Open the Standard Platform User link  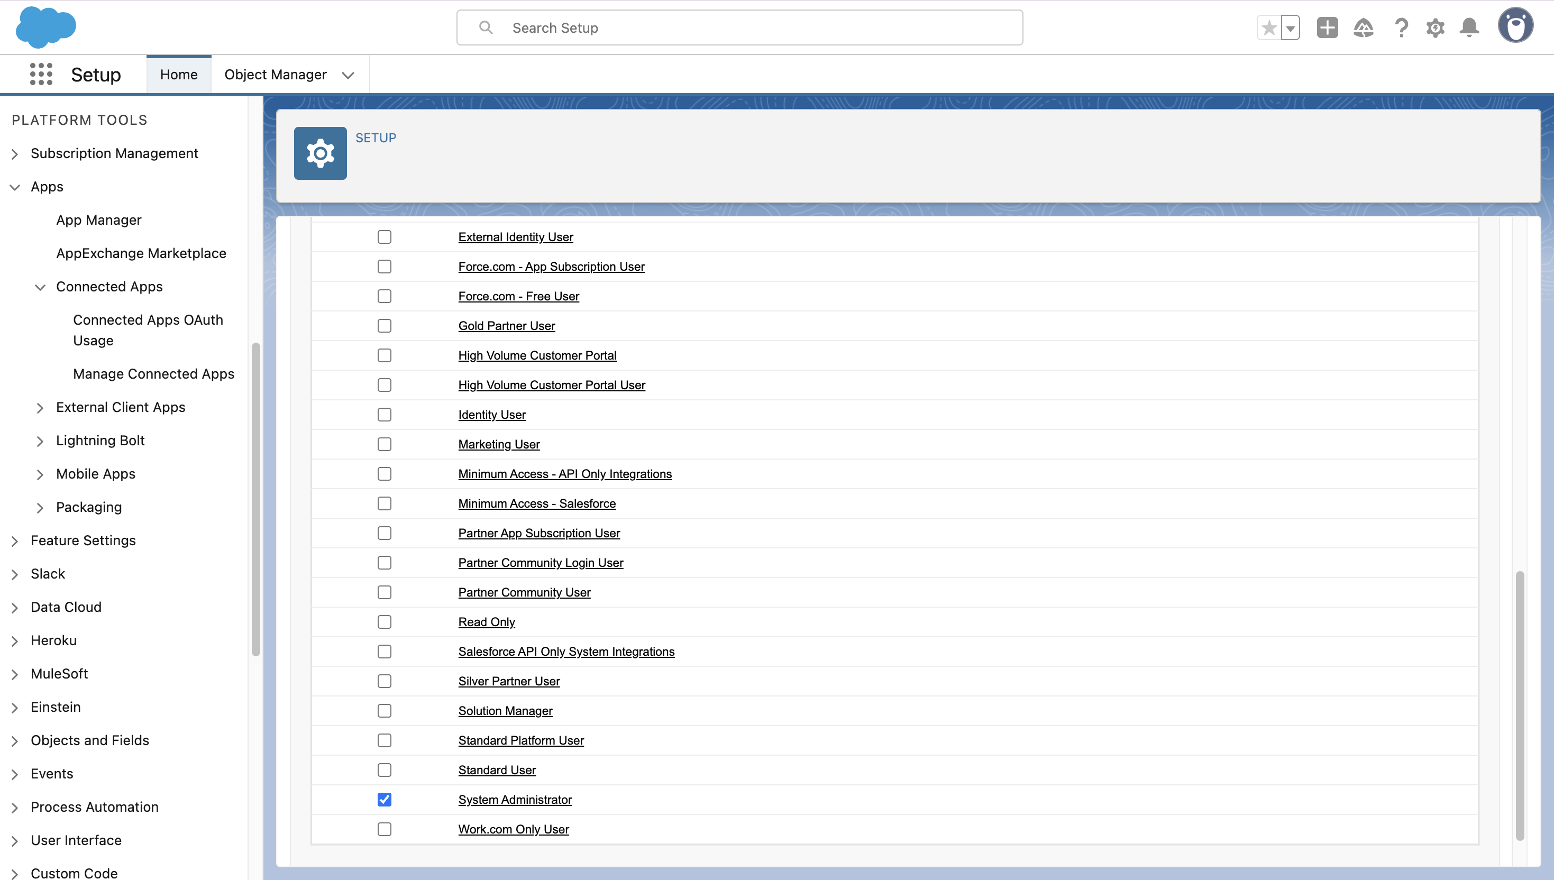click(521, 740)
